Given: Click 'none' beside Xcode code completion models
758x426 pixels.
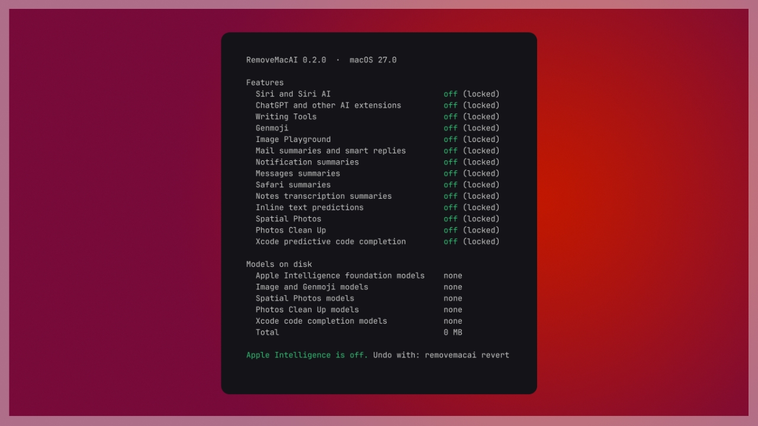Looking at the screenshot, I should 453,321.
